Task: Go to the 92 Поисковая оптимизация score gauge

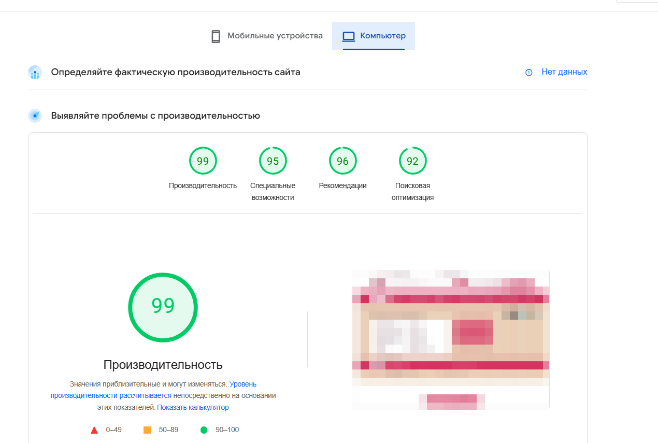Action: click(x=412, y=161)
